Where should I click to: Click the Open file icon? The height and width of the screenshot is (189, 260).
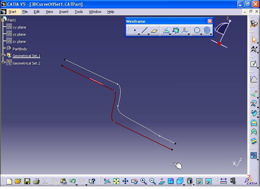click(18, 181)
